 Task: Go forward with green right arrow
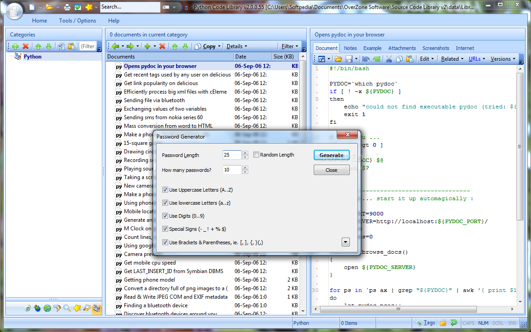130,46
